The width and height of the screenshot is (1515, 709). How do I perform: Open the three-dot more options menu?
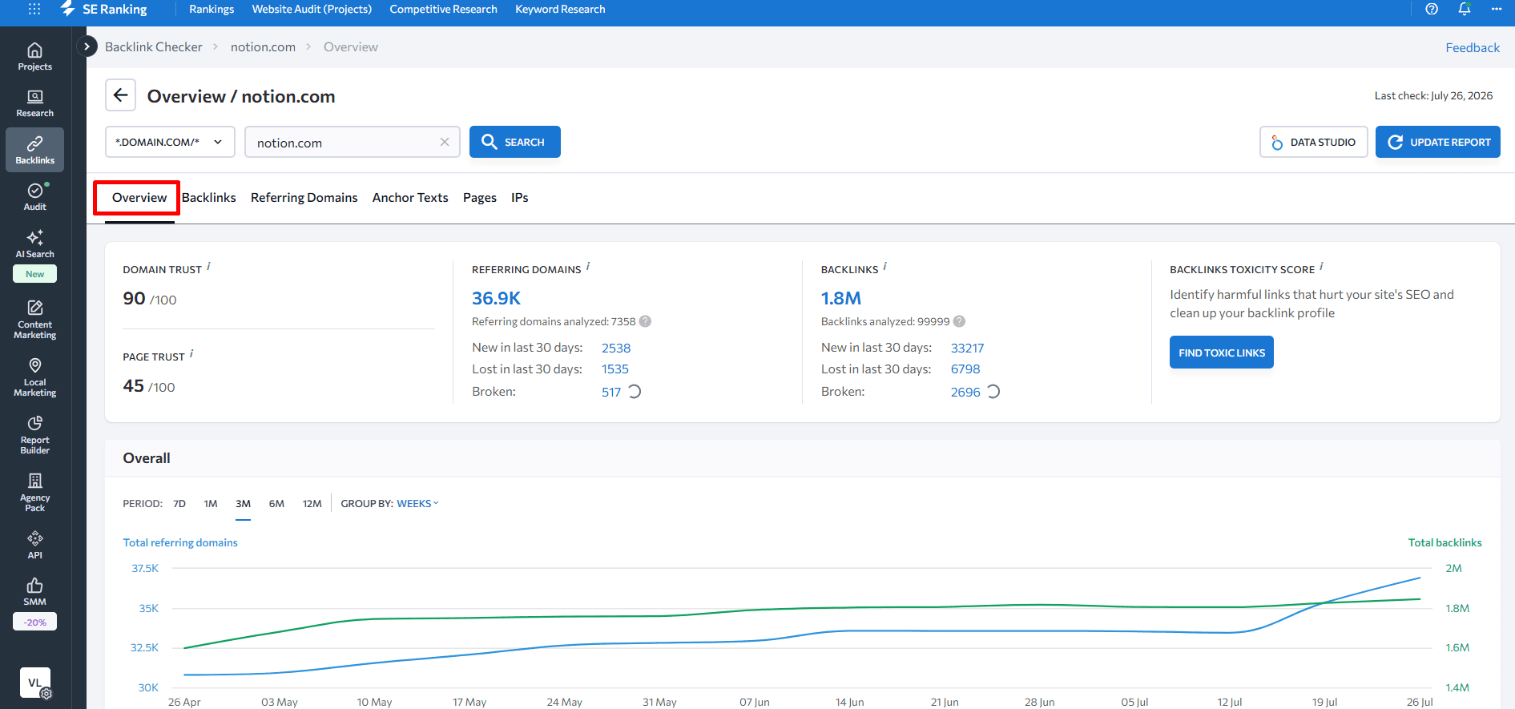pyautogui.click(x=1497, y=9)
